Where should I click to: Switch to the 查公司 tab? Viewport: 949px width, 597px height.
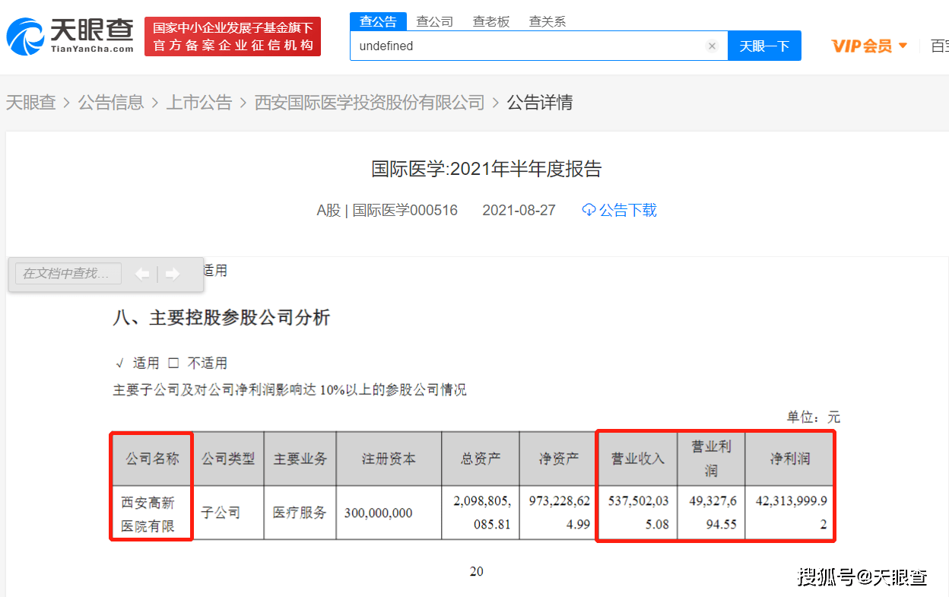(x=434, y=21)
